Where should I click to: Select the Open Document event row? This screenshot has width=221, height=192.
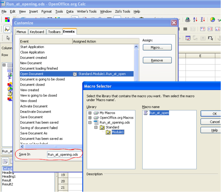pyautogui.click(x=77, y=74)
